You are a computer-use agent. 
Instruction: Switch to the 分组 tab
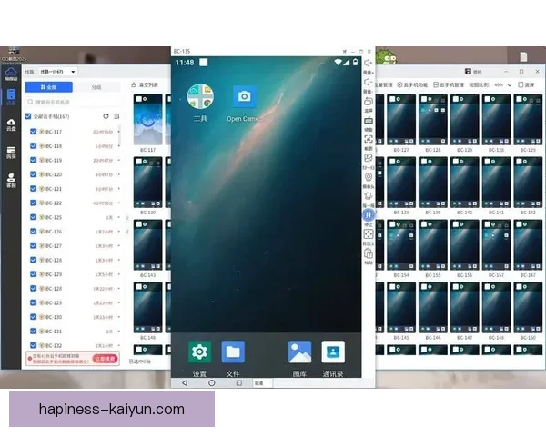(x=97, y=88)
